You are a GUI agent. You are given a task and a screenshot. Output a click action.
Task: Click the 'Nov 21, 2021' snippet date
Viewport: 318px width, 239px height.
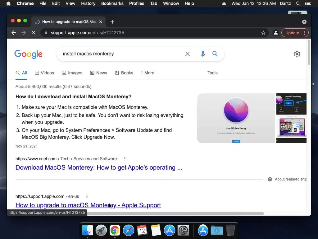coord(27,146)
